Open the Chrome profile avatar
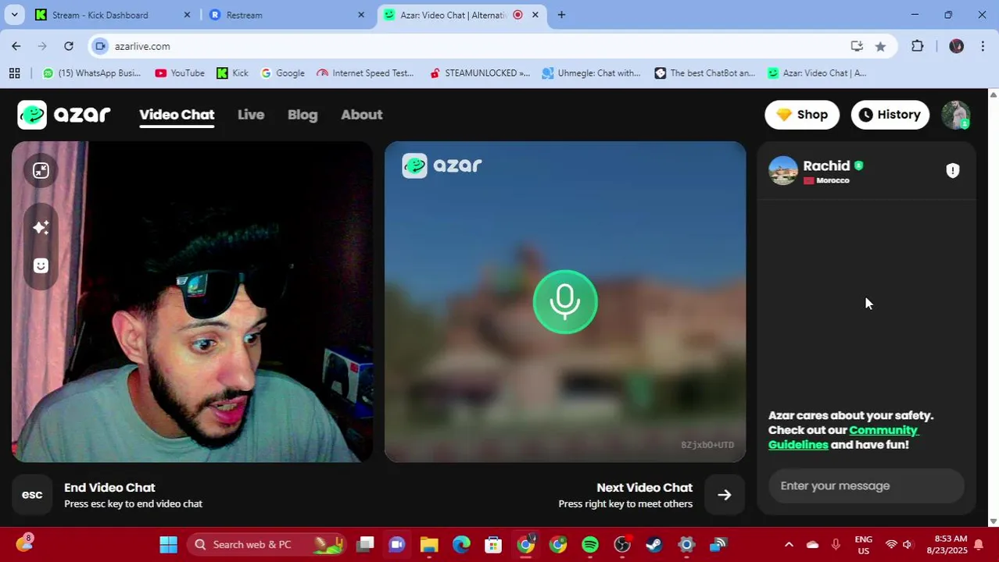The image size is (999, 562). [956, 46]
